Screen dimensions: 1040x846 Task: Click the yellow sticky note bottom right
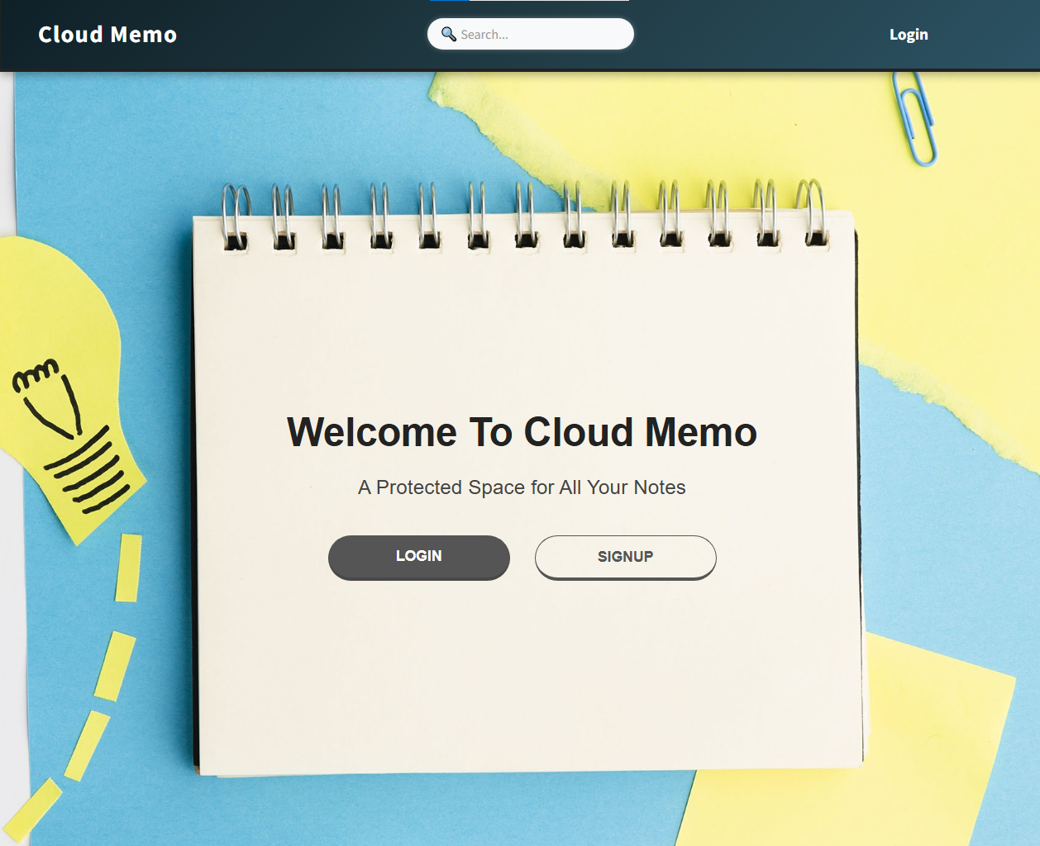[934, 768]
